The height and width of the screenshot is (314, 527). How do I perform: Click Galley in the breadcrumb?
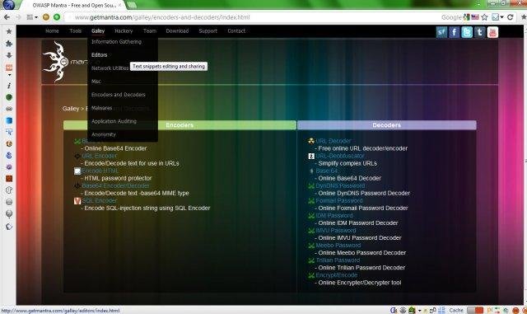71,108
